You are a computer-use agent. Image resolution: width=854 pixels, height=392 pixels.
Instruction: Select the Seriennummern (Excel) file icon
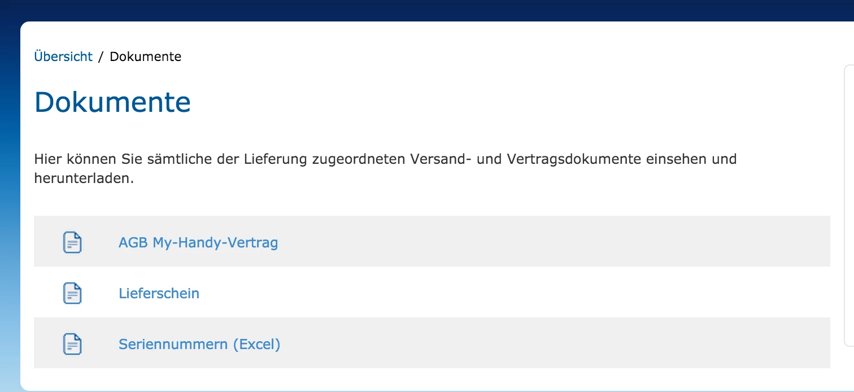[x=72, y=344]
